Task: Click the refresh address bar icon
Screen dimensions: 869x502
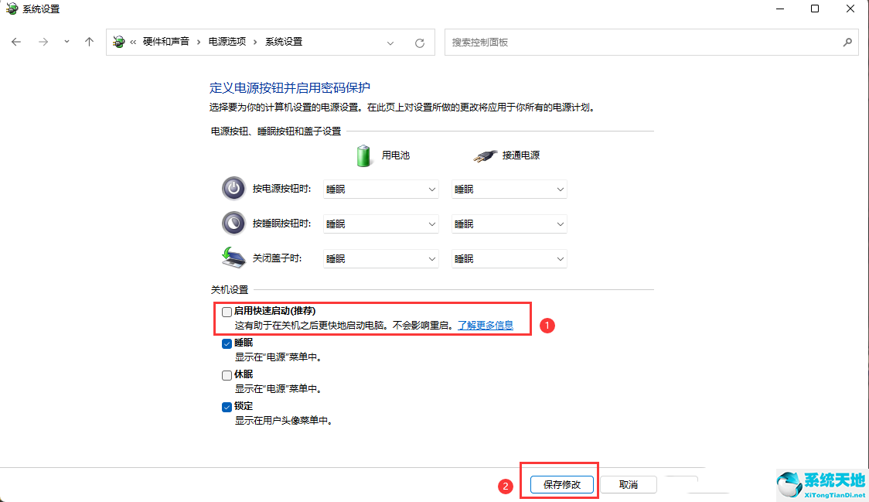Action: coord(420,43)
